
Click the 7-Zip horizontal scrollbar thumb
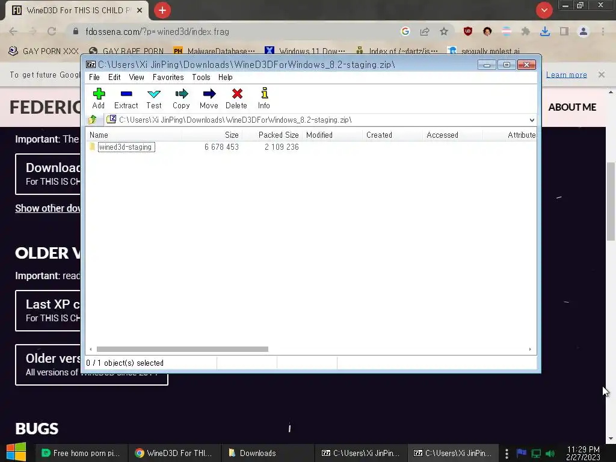click(x=182, y=350)
